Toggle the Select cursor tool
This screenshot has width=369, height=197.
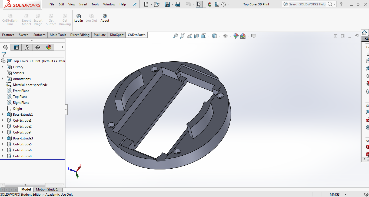(x=199, y=4)
